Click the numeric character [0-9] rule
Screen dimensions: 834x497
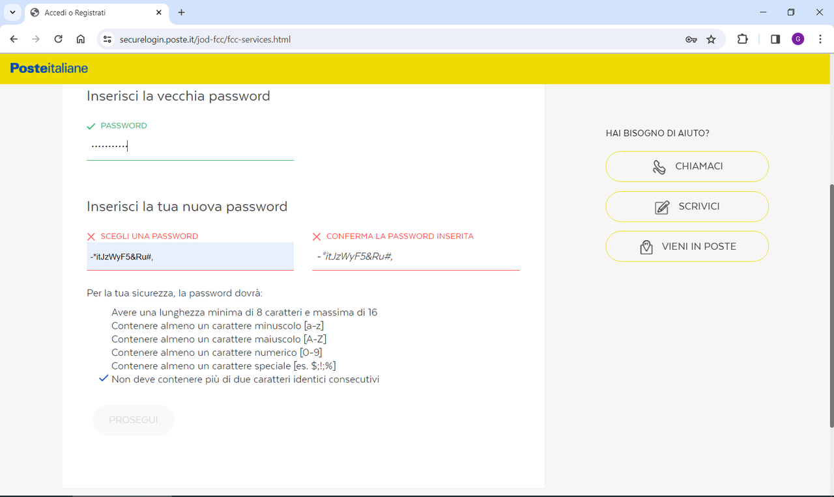217,353
